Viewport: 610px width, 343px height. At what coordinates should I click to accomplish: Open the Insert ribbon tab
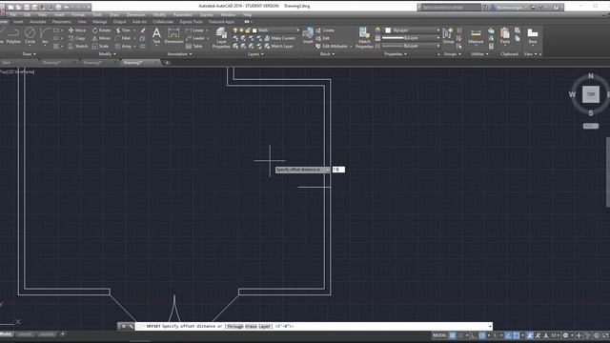[x=18, y=22]
